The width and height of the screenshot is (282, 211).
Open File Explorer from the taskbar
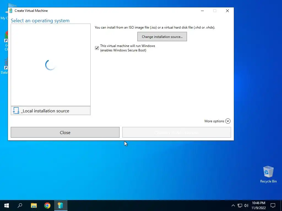(34, 206)
